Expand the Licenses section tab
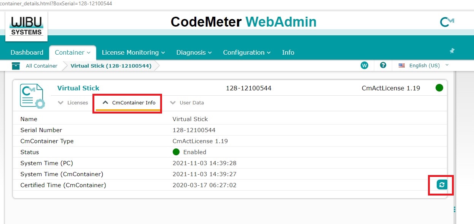 tap(73, 103)
